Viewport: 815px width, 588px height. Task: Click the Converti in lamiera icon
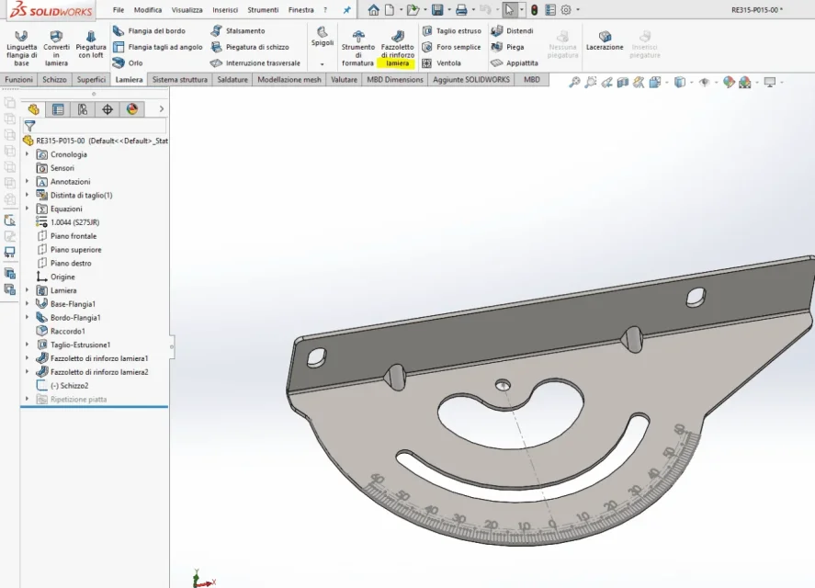coord(56,37)
